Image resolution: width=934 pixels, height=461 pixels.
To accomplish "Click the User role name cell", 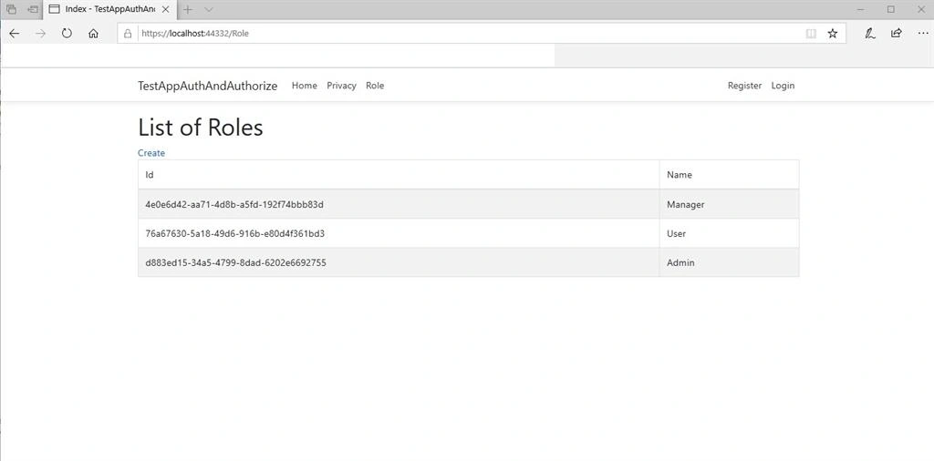I will [x=729, y=234].
